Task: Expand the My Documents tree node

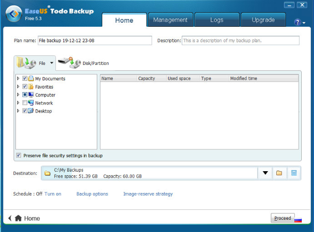Action: (18, 79)
